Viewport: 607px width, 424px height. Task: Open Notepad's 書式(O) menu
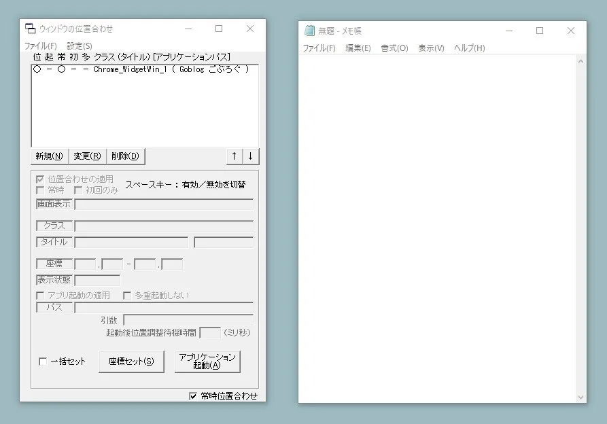tap(394, 48)
